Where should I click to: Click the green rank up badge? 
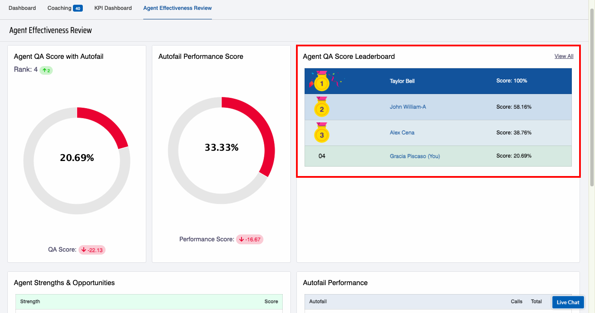tap(46, 70)
